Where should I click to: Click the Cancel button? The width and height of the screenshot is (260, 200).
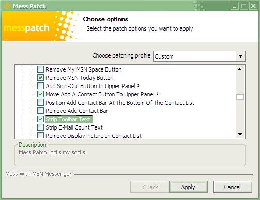coord(233,187)
